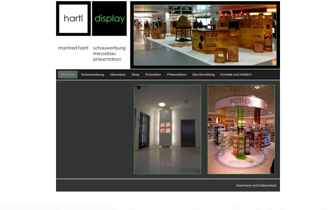
Task: Go to the Schauwerbung page
Action: pyautogui.click(x=92, y=74)
